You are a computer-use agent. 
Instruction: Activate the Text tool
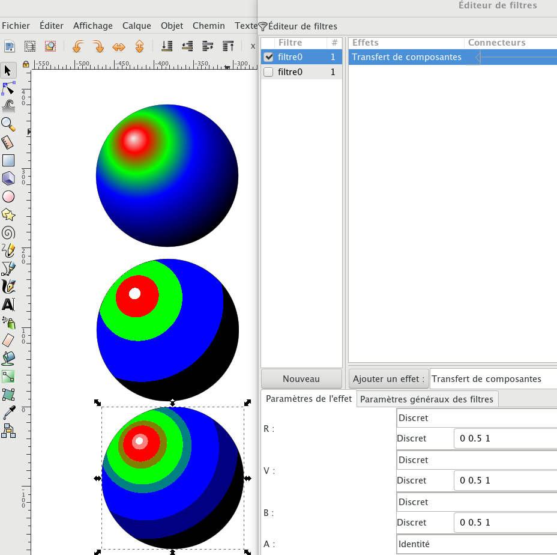click(8, 305)
